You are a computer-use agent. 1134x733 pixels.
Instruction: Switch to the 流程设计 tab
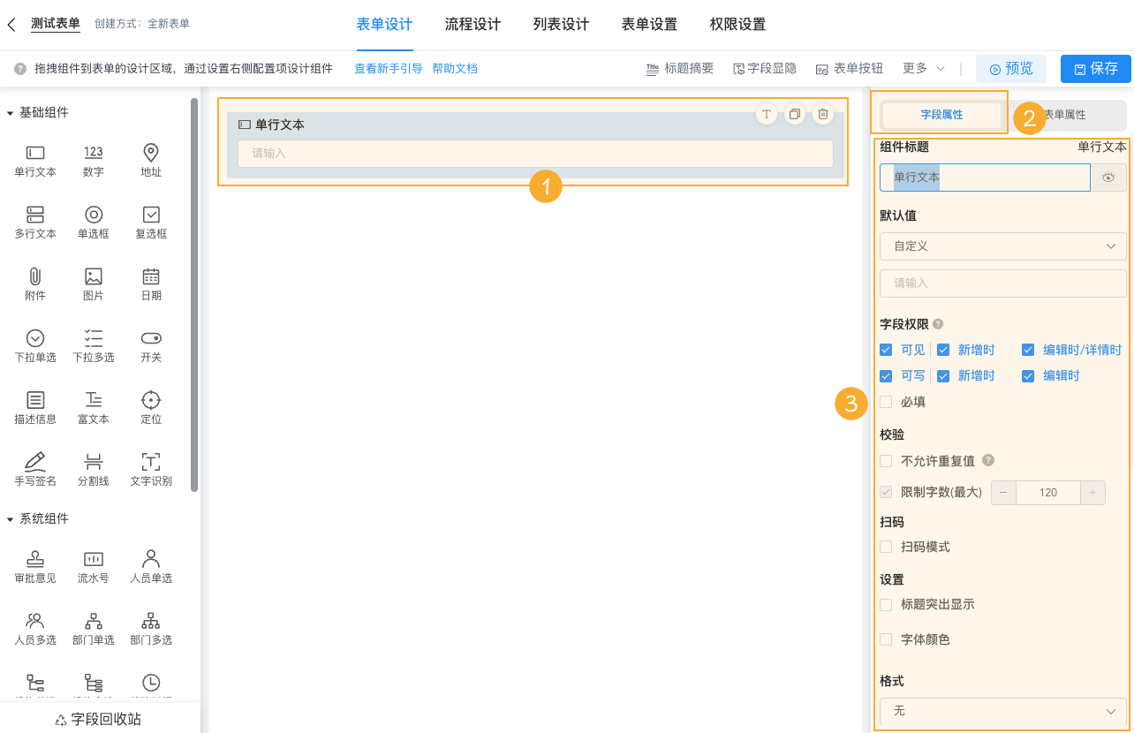coord(472,25)
